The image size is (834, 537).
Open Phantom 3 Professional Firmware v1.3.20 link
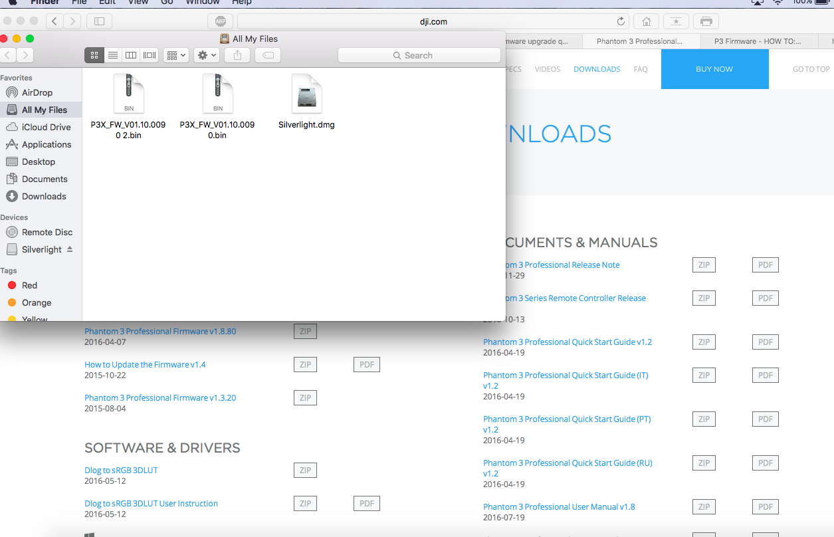pyautogui.click(x=160, y=397)
